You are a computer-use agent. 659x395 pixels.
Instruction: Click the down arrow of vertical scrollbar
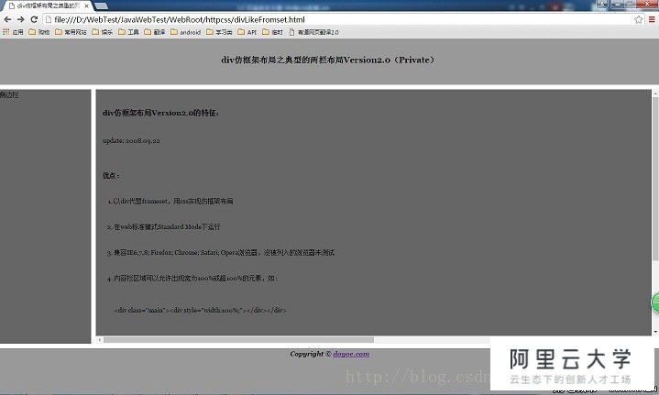pos(655,332)
